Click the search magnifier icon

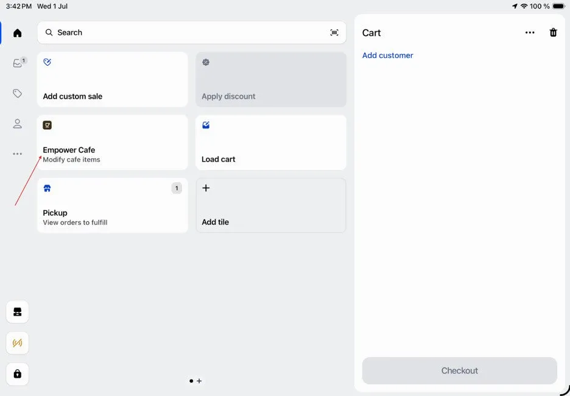(49, 33)
